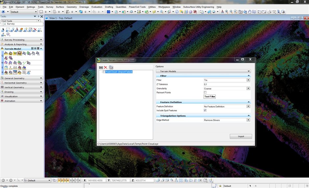The height and width of the screenshot is (188, 309).
Task: Open the Subsurface Utility Engineering menu
Action: point(198,7)
